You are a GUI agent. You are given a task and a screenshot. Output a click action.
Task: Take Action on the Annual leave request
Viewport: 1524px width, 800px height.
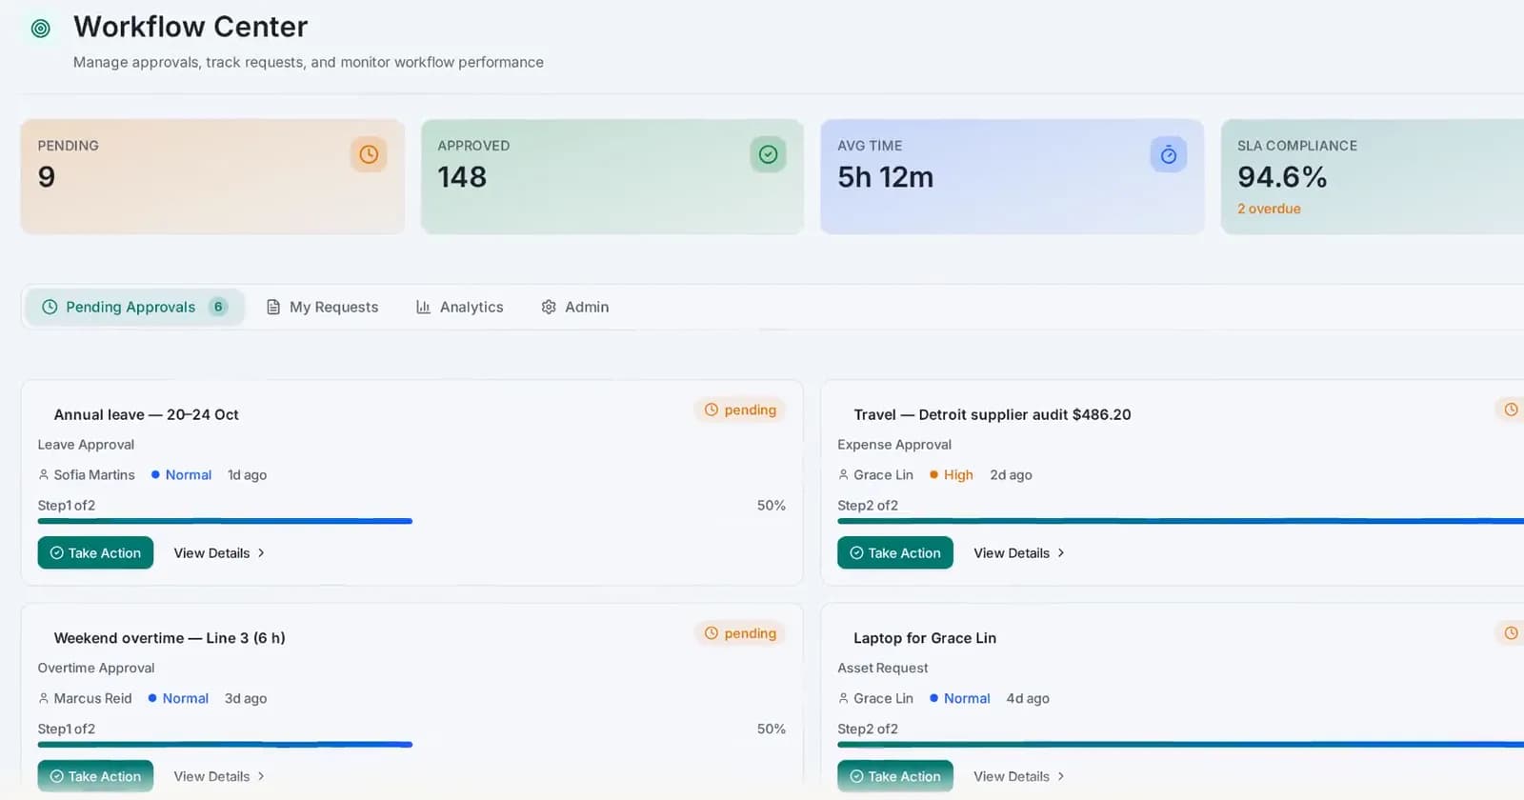[x=95, y=552]
